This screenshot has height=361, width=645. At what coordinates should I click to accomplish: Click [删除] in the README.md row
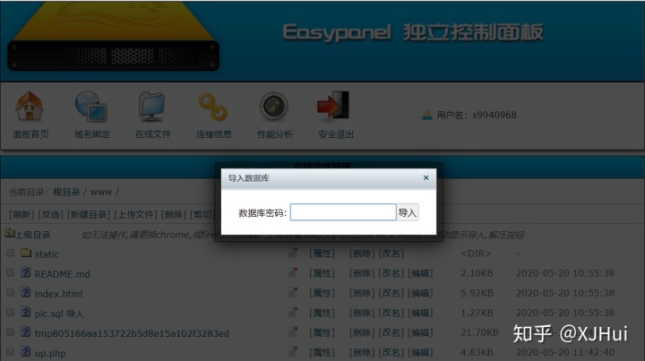pyautogui.click(x=362, y=273)
